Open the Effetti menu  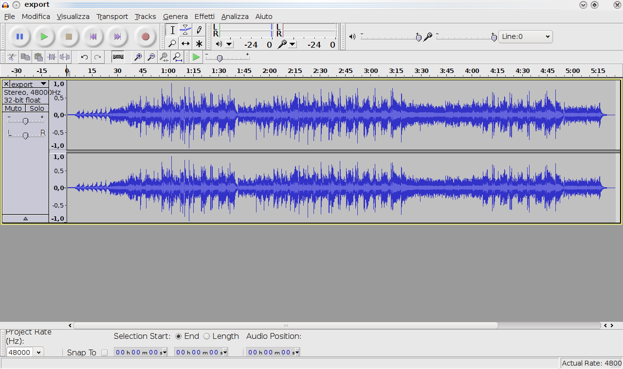[204, 17]
